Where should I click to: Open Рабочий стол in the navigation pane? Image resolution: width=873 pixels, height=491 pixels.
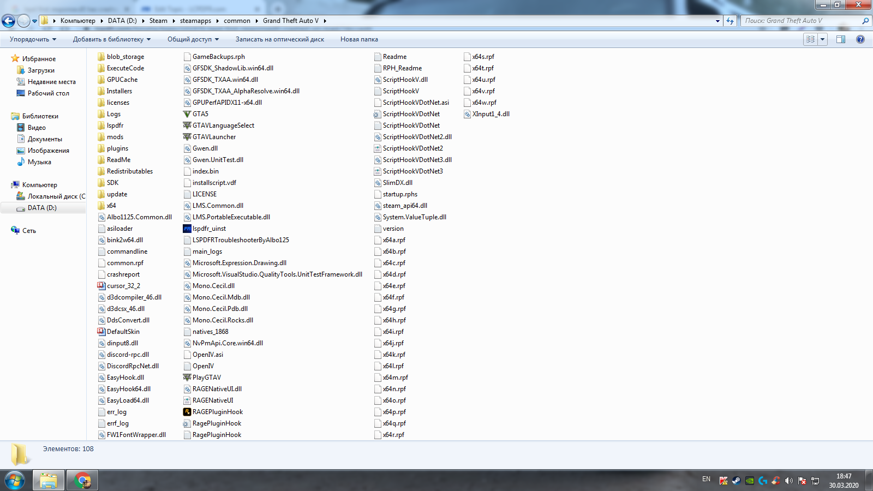pos(48,93)
